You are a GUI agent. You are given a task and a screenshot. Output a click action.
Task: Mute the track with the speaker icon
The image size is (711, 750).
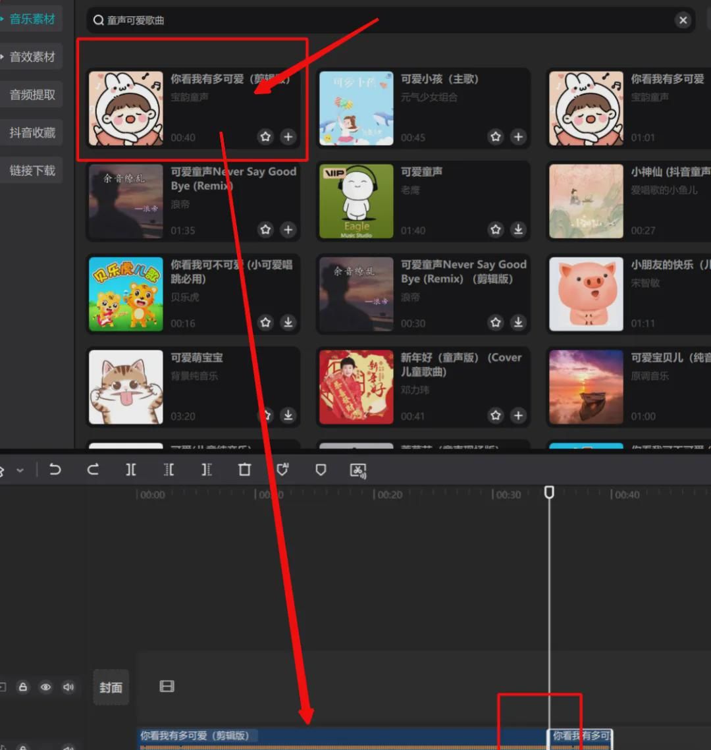click(68, 687)
